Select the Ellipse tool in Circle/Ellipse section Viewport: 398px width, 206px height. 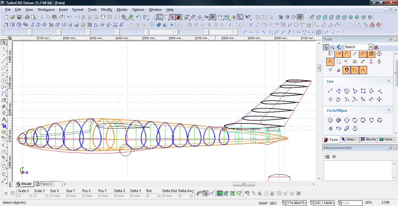click(339, 128)
